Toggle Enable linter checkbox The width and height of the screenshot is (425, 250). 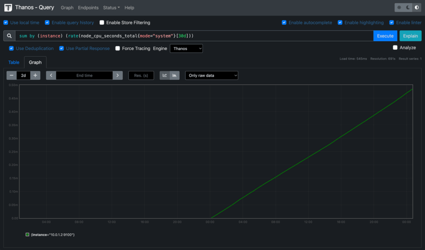point(392,22)
